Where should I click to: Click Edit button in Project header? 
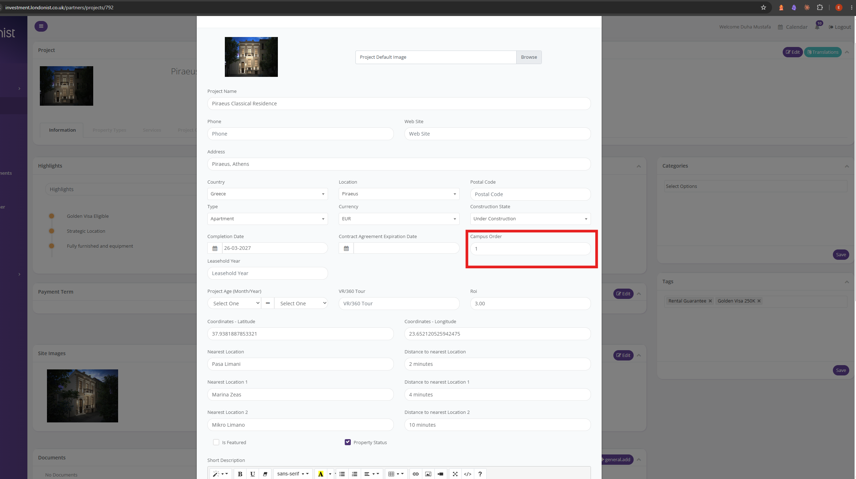tap(793, 52)
